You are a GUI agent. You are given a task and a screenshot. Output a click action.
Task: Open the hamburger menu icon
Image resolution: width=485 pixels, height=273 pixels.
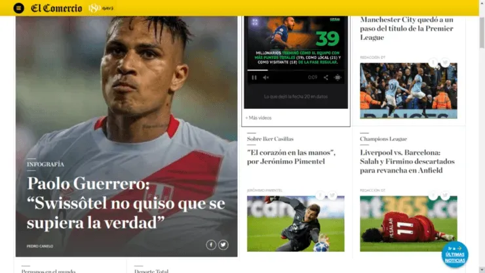18,8
